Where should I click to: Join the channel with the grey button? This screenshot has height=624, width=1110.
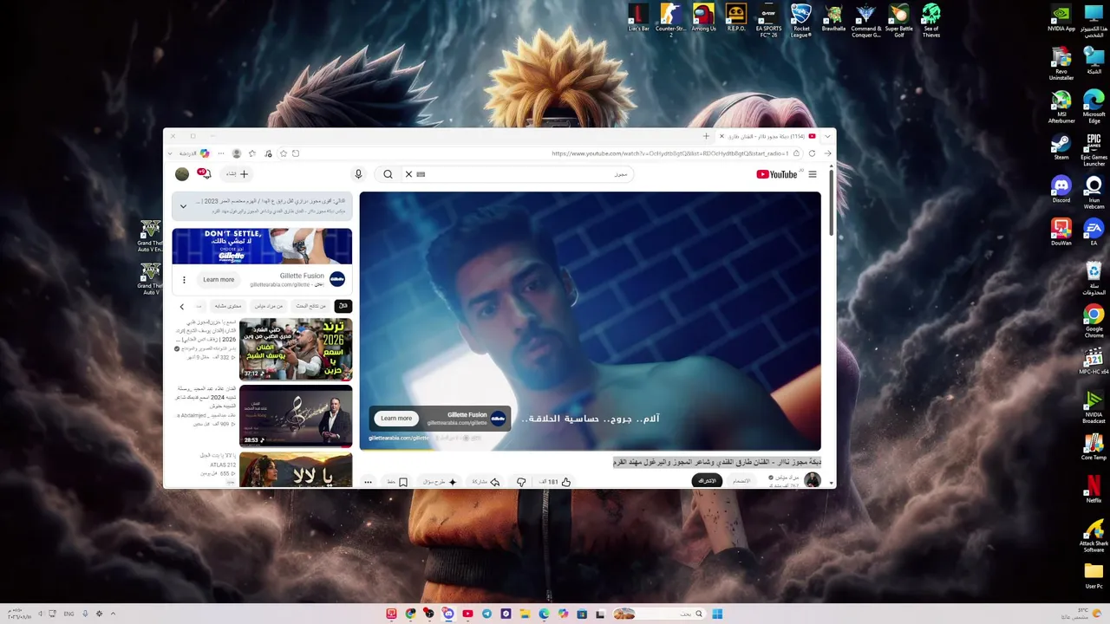741,481
